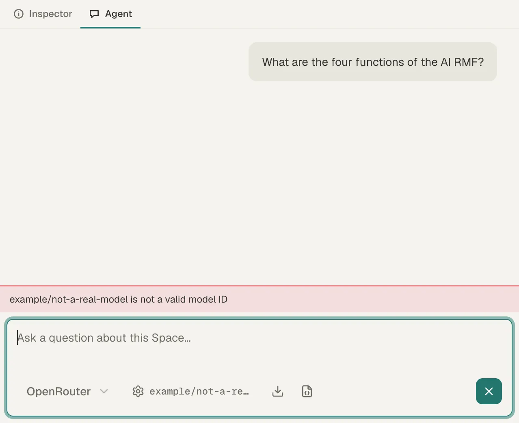Viewport: 519px width, 423px height.
Task: Open model settings via gear icon
Action: [x=138, y=391]
